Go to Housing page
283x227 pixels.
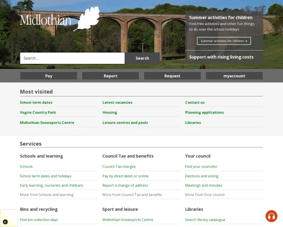[110, 113]
